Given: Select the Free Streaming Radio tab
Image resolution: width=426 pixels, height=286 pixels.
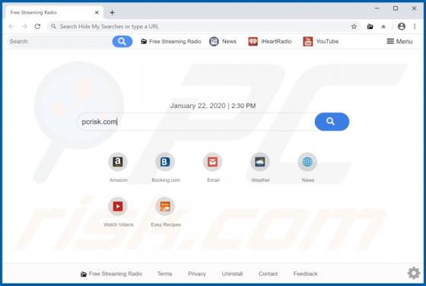Looking at the screenshot, I should click(x=54, y=12).
